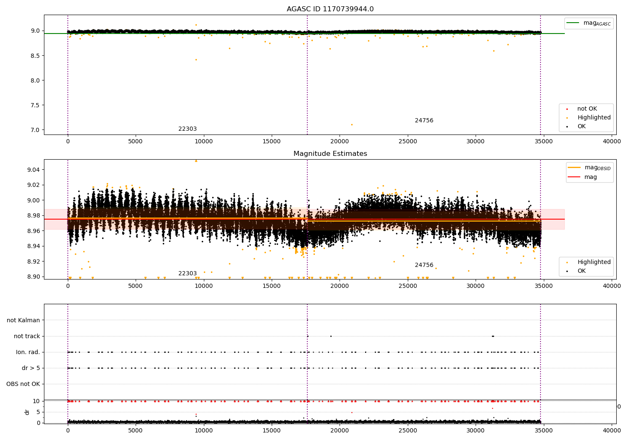Click the title 'AGASC ID 1170739944.0'
Image resolution: width=628 pixels, height=440 pixels.
click(x=330, y=9)
